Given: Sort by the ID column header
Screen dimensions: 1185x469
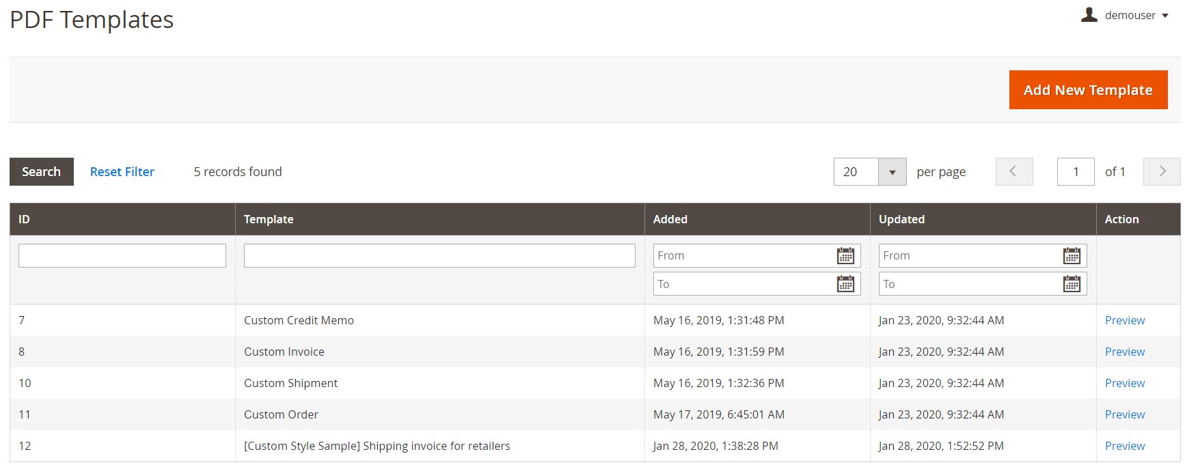Looking at the screenshot, I should point(25,219).
